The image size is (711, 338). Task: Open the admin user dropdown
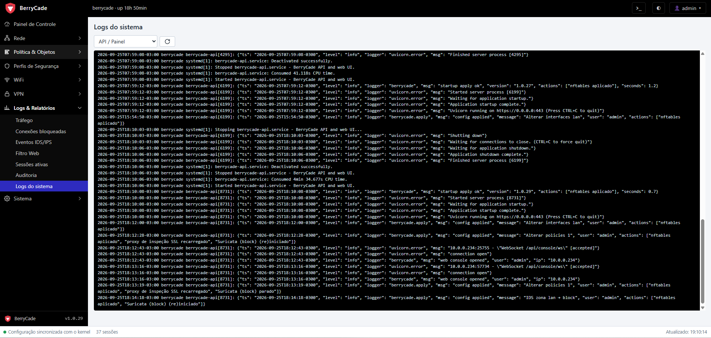point(688,8)
